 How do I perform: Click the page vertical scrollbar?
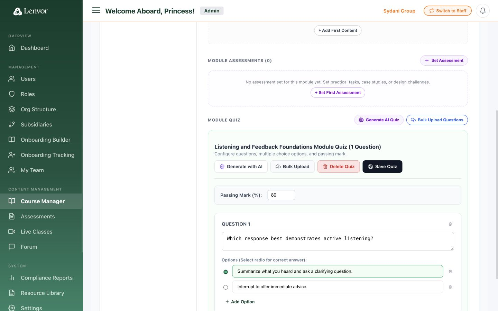click(x=497, y=195)
